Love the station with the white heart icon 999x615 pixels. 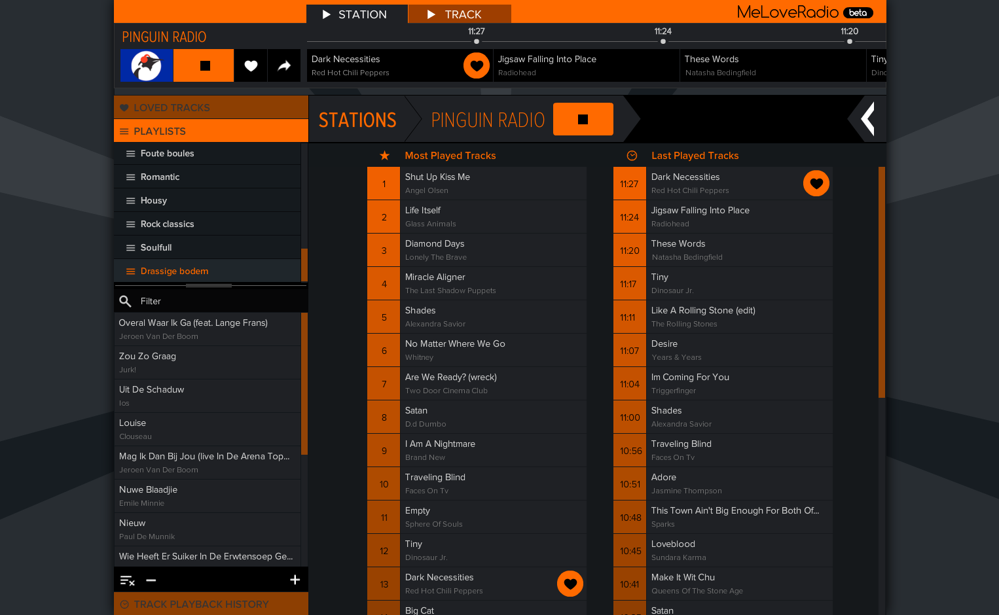point(251,65)
